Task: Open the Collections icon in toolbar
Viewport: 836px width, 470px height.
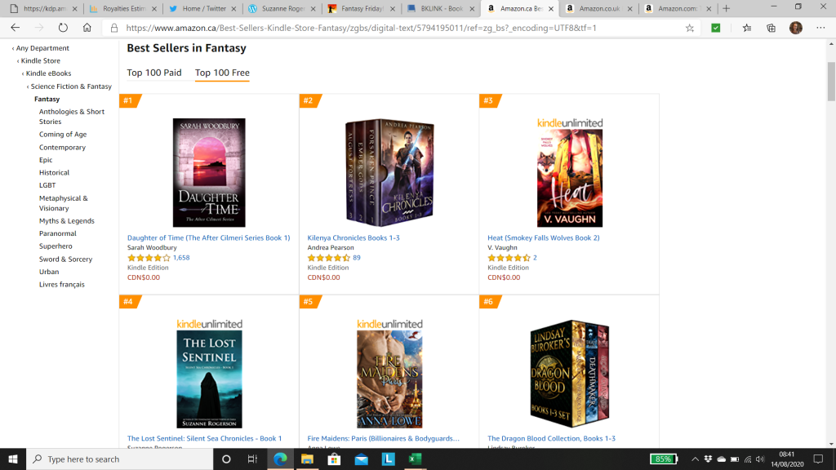Action: (771, 28)
